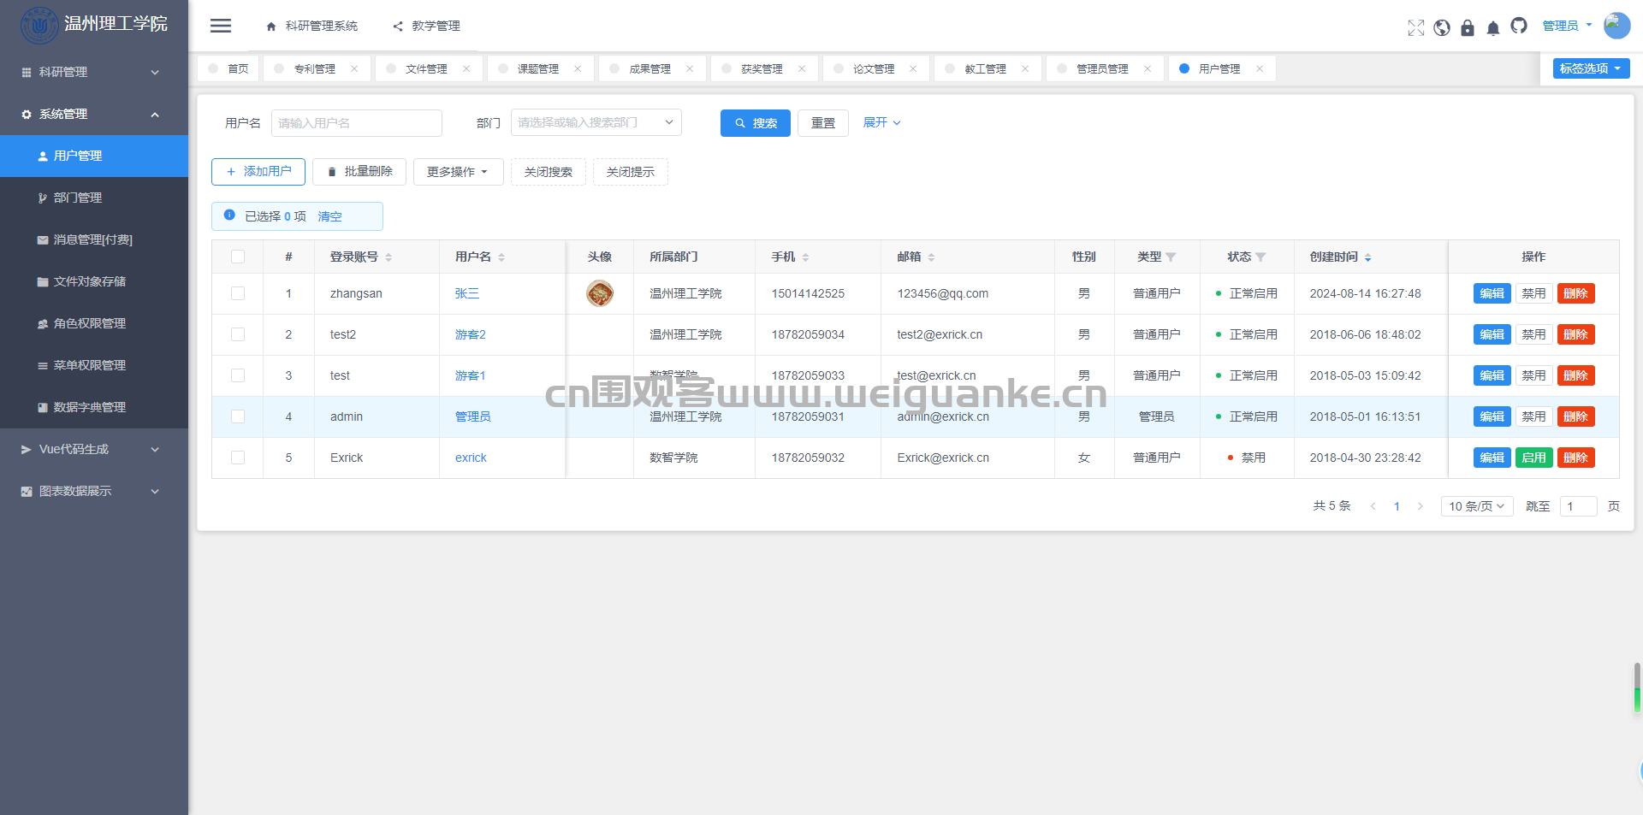1643x815 pixels.
Task: Close the 管理员管理 tab
Action: [x=1148, y=68]
